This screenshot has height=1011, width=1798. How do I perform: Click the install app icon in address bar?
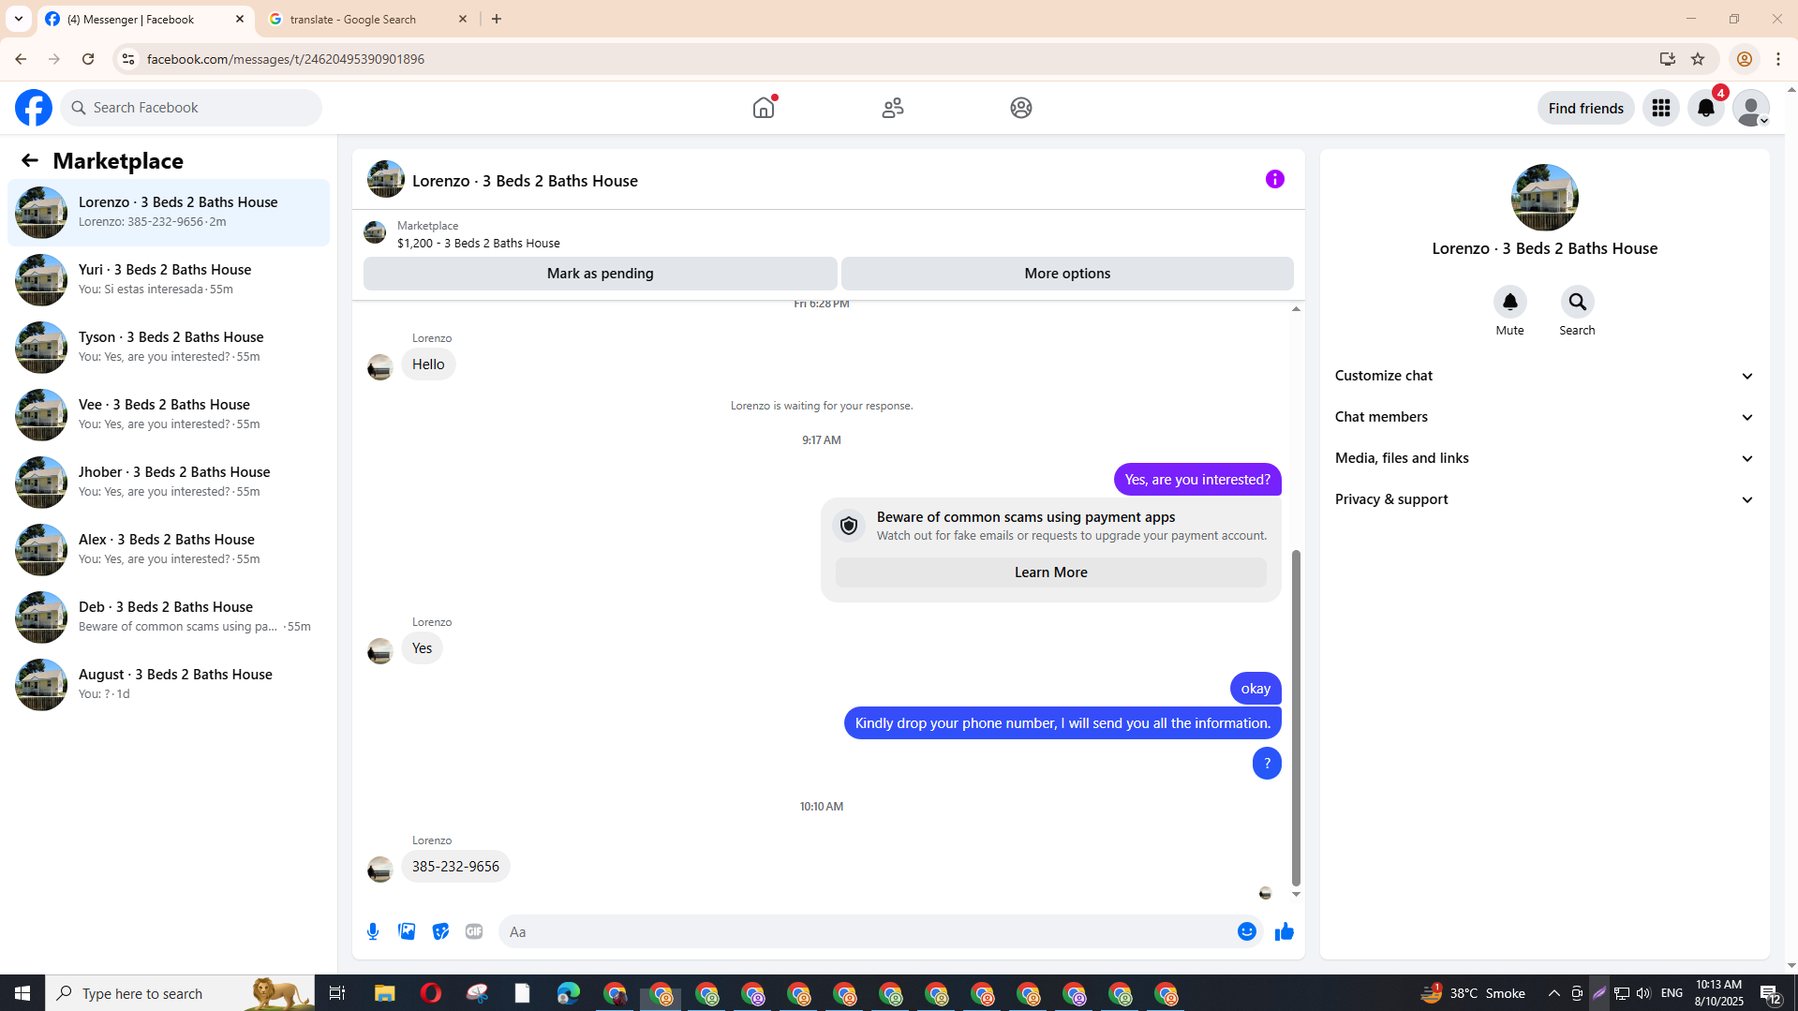pos(1667,59)
